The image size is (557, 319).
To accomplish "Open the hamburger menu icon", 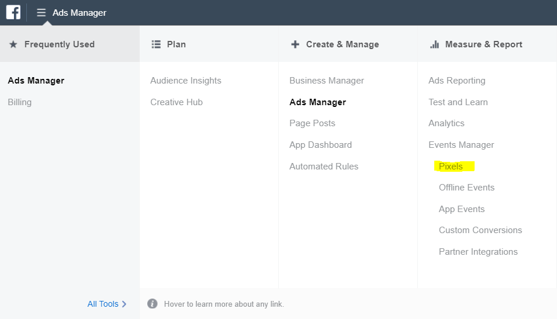I will click(41, 13).
